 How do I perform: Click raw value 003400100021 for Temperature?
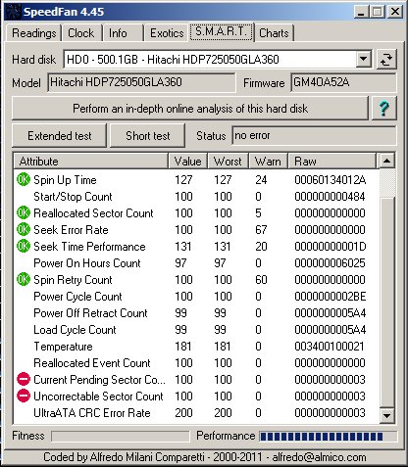point(330,347)
